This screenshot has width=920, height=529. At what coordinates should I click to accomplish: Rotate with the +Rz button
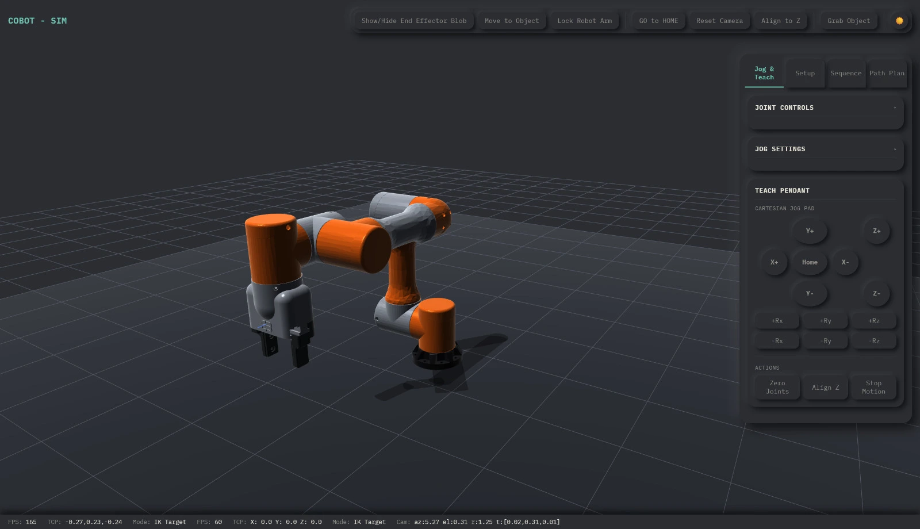pos(873,321)
